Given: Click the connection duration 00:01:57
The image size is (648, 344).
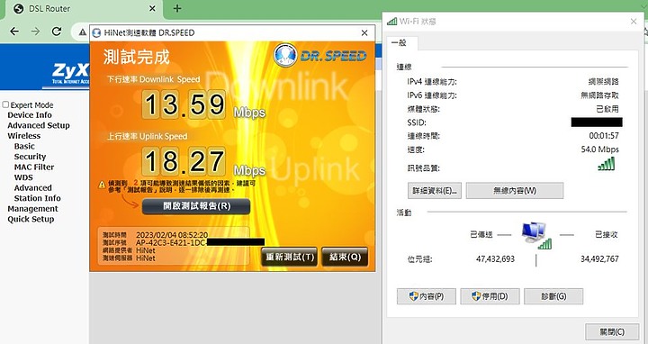Looking at the screenshot, I should point(604,136).
